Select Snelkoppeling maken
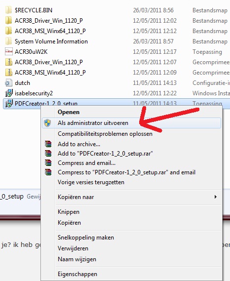230x281 pixels. (85, 238)
